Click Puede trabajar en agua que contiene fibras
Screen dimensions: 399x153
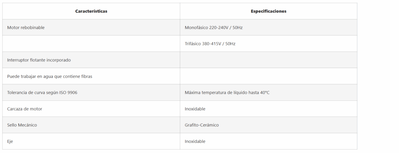pos(49,76)
